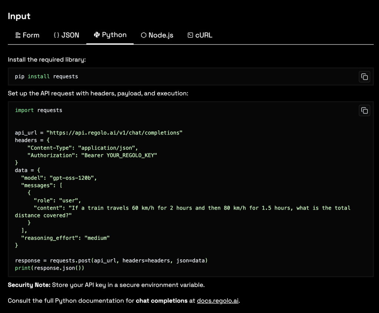Image resolution: width=379 pixels, height=313 pixels.
Task: Click the hexagon Node.js icon
Action: [x=144, y=35]
